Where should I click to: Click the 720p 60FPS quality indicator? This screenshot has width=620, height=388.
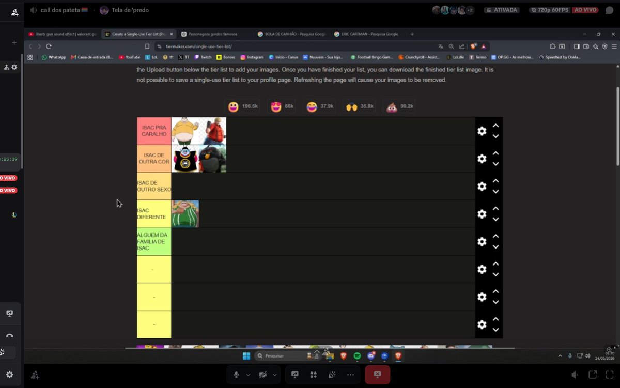point(549,10)
